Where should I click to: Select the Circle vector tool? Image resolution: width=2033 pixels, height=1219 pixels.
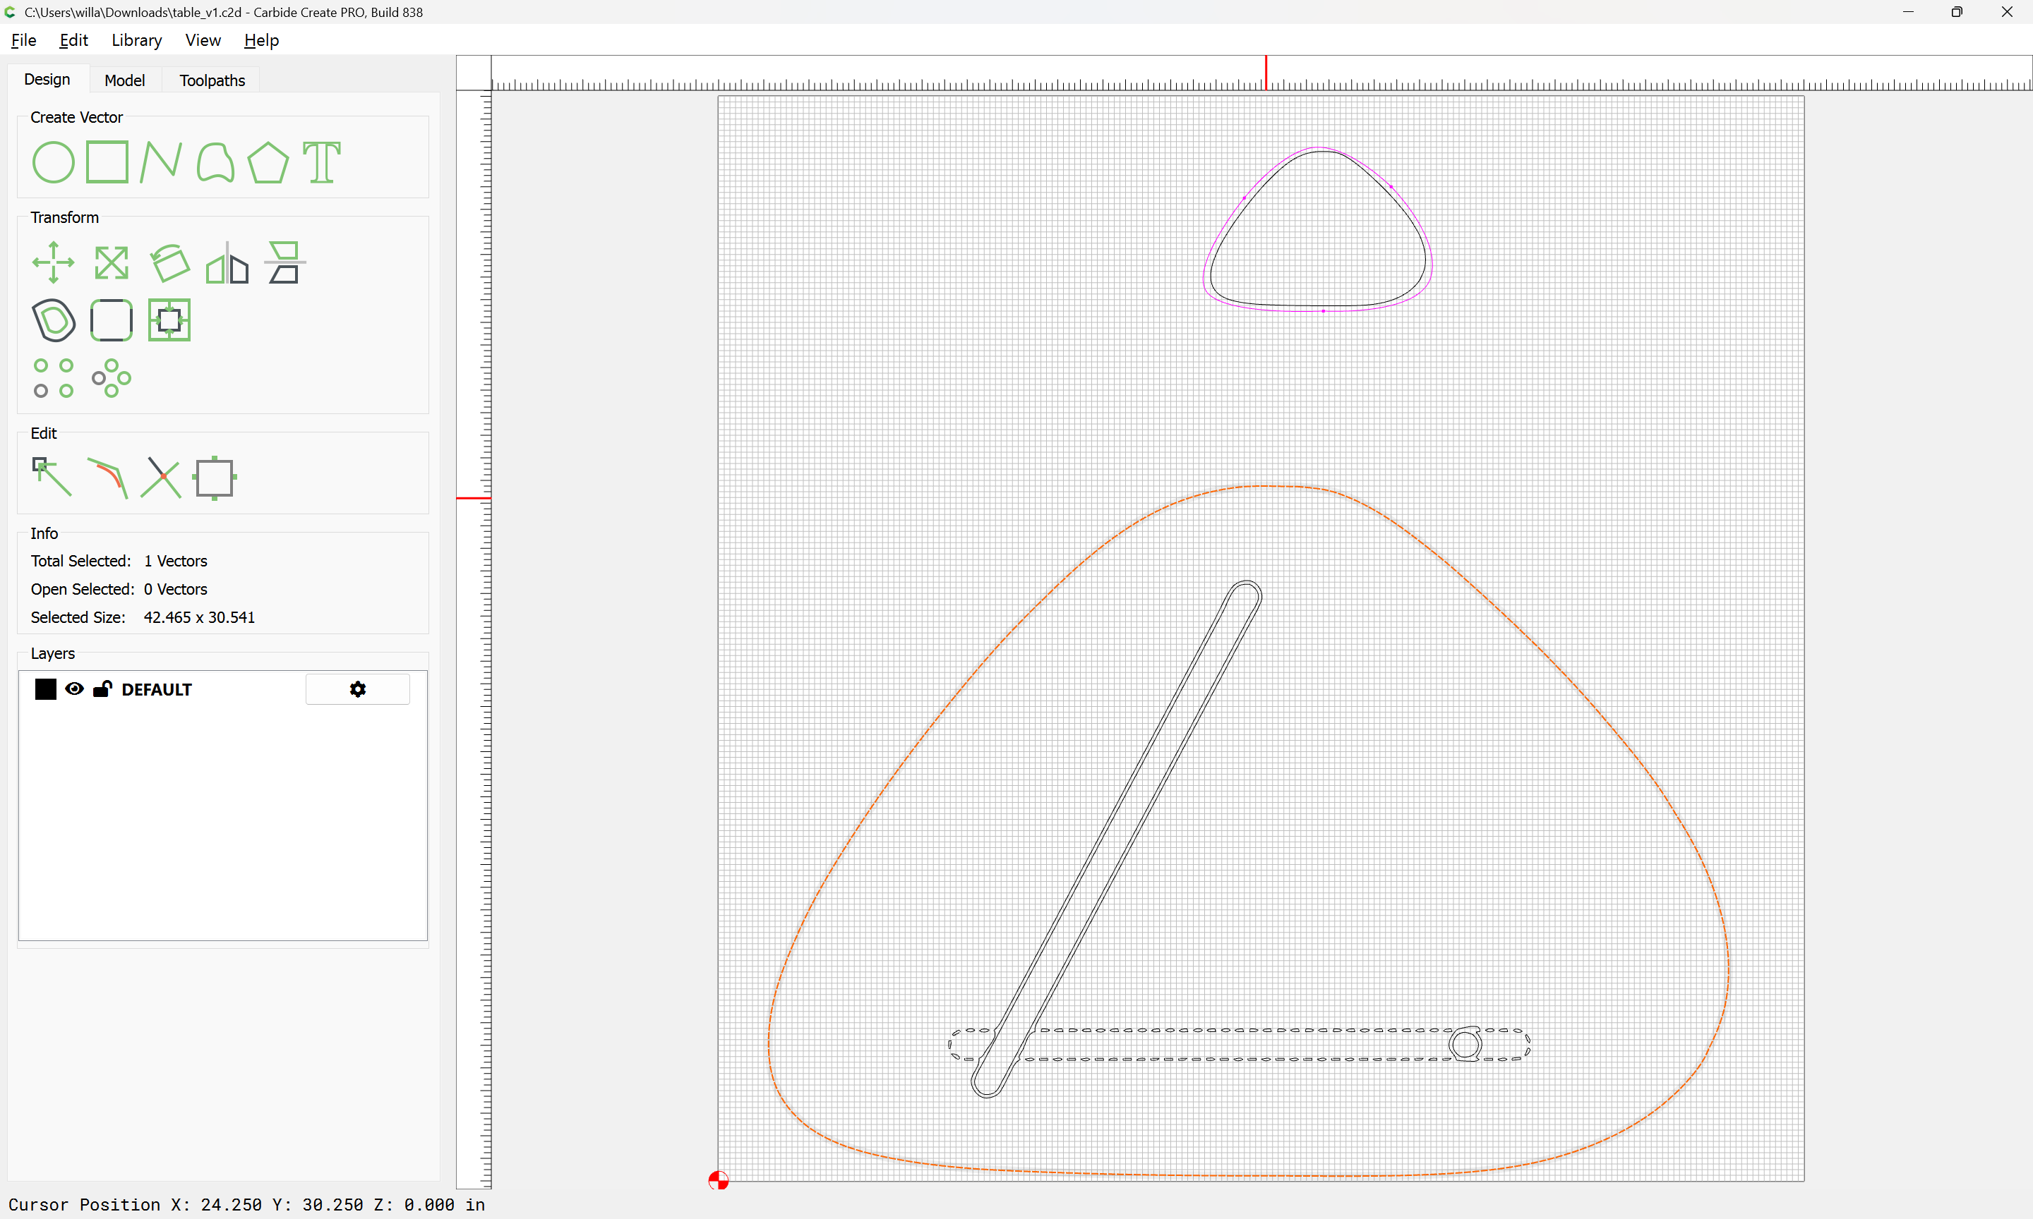[x=54, y=162]
